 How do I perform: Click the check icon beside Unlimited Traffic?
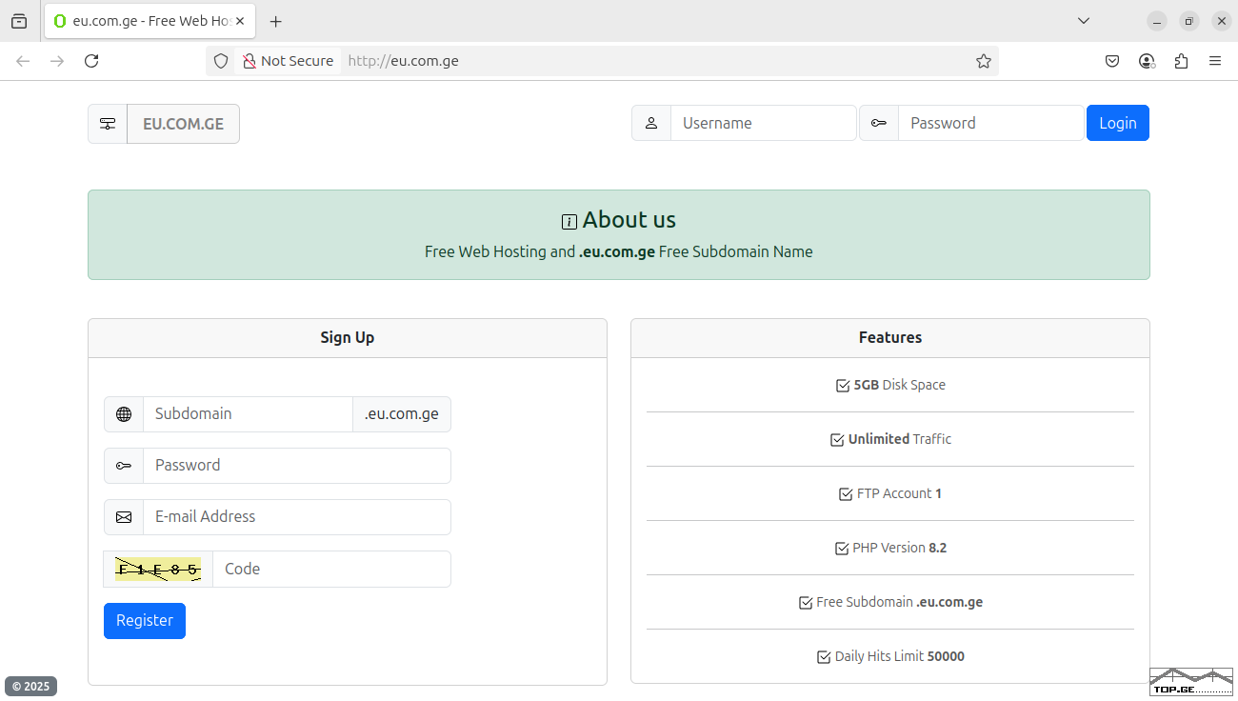(837, 440)
